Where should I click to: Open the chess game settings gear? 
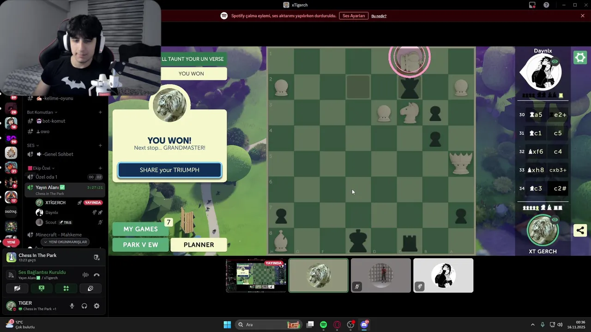580,58
